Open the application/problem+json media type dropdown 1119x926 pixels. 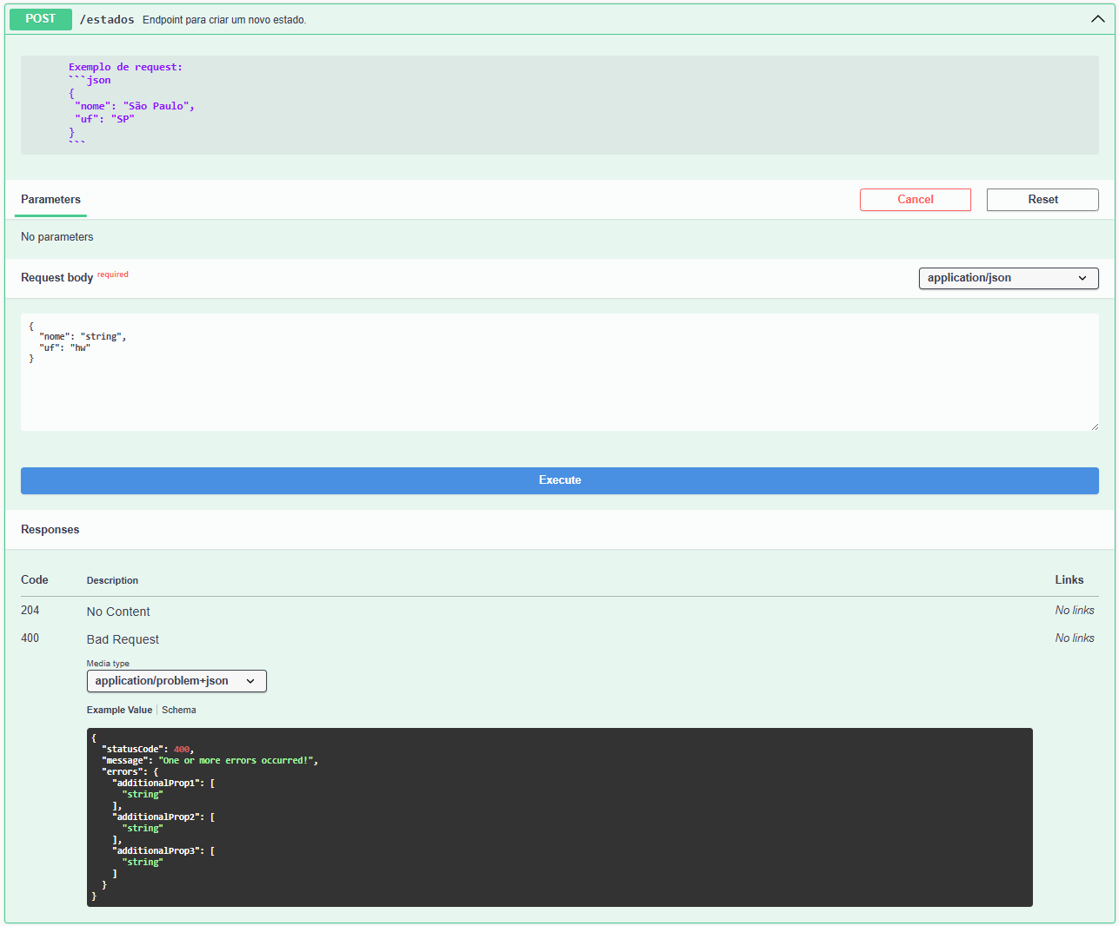176,681
